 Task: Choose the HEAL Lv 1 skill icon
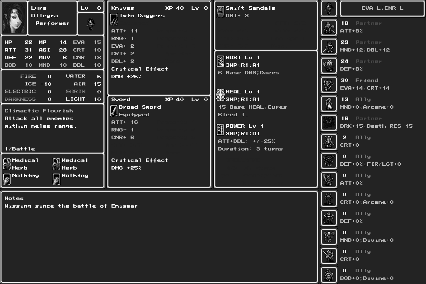[x=220, y=95]
